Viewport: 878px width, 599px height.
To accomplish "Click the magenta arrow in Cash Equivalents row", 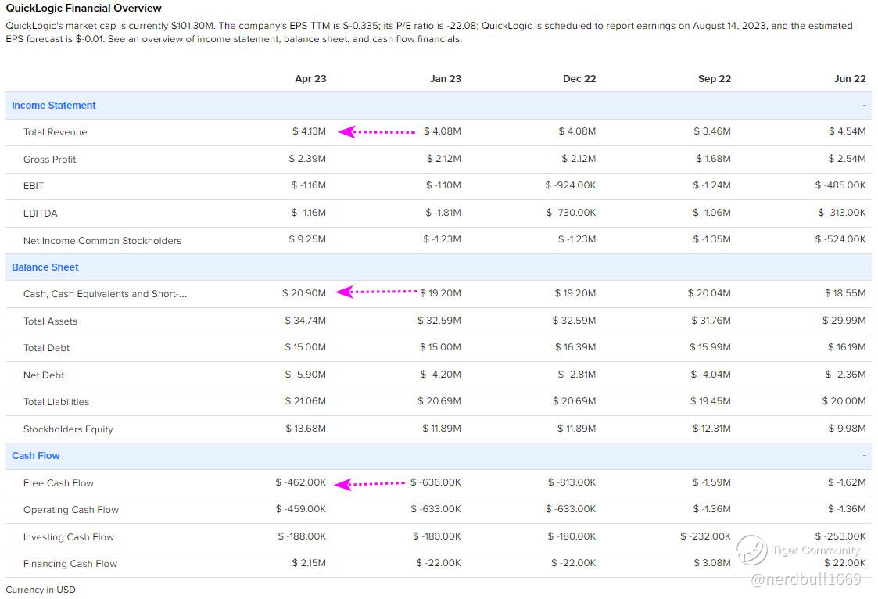I will 377,292.
